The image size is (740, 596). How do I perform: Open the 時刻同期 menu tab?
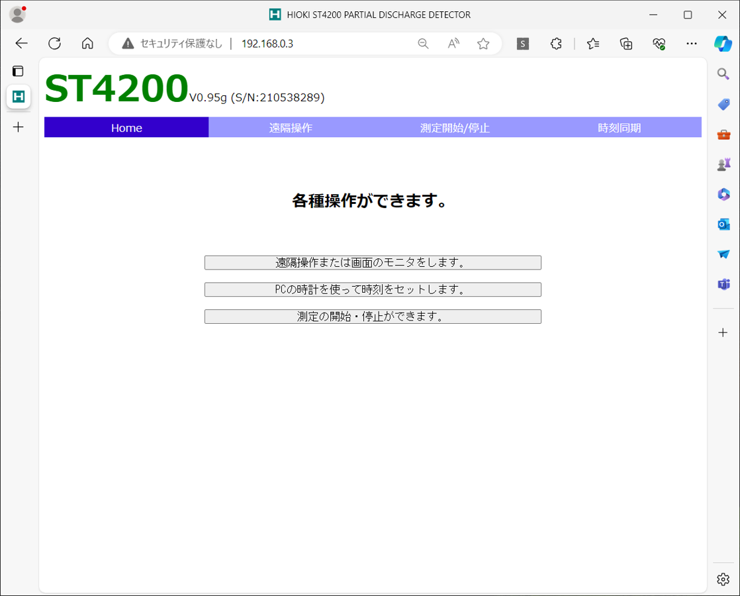click(x=619, y=128)
